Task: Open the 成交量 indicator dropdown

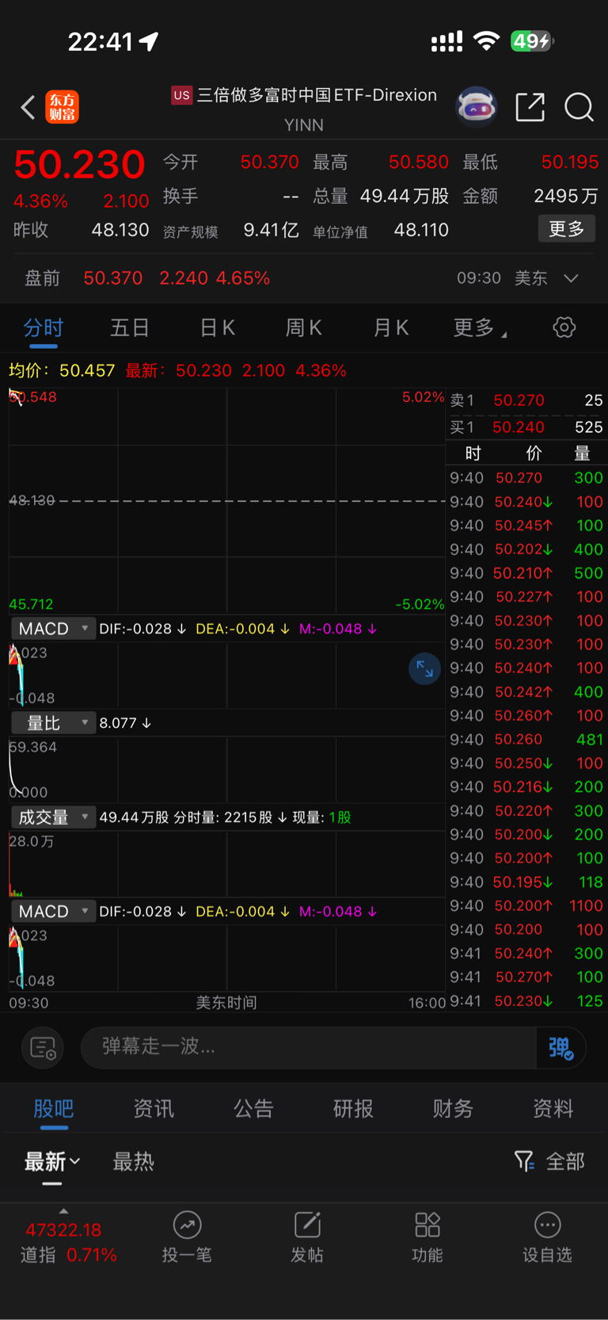Action: 53,817
